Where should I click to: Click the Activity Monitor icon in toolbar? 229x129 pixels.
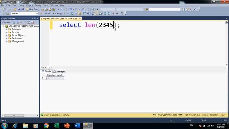click(x=93, y=9)
